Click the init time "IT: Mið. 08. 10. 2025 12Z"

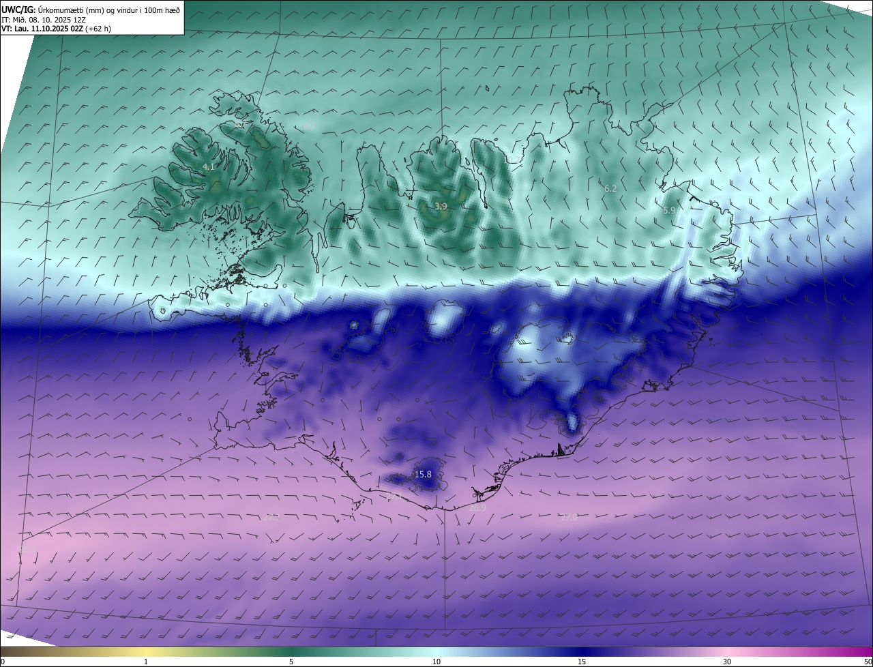coord(44,19)
